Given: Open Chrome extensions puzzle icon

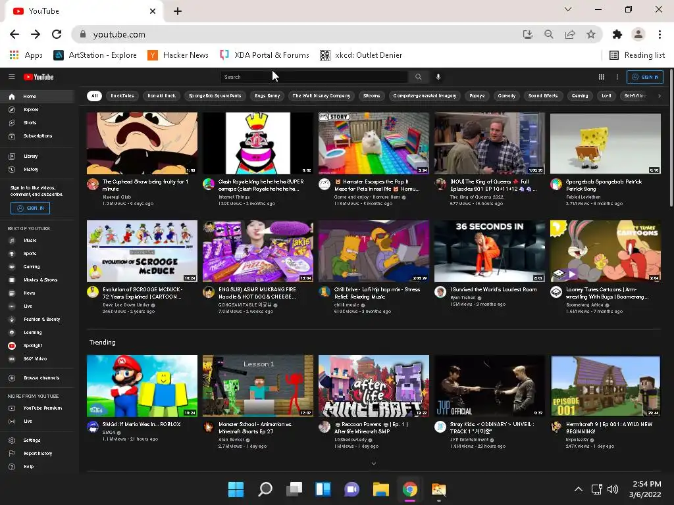Looking at the screenshot, I should [x=617, y=34].
